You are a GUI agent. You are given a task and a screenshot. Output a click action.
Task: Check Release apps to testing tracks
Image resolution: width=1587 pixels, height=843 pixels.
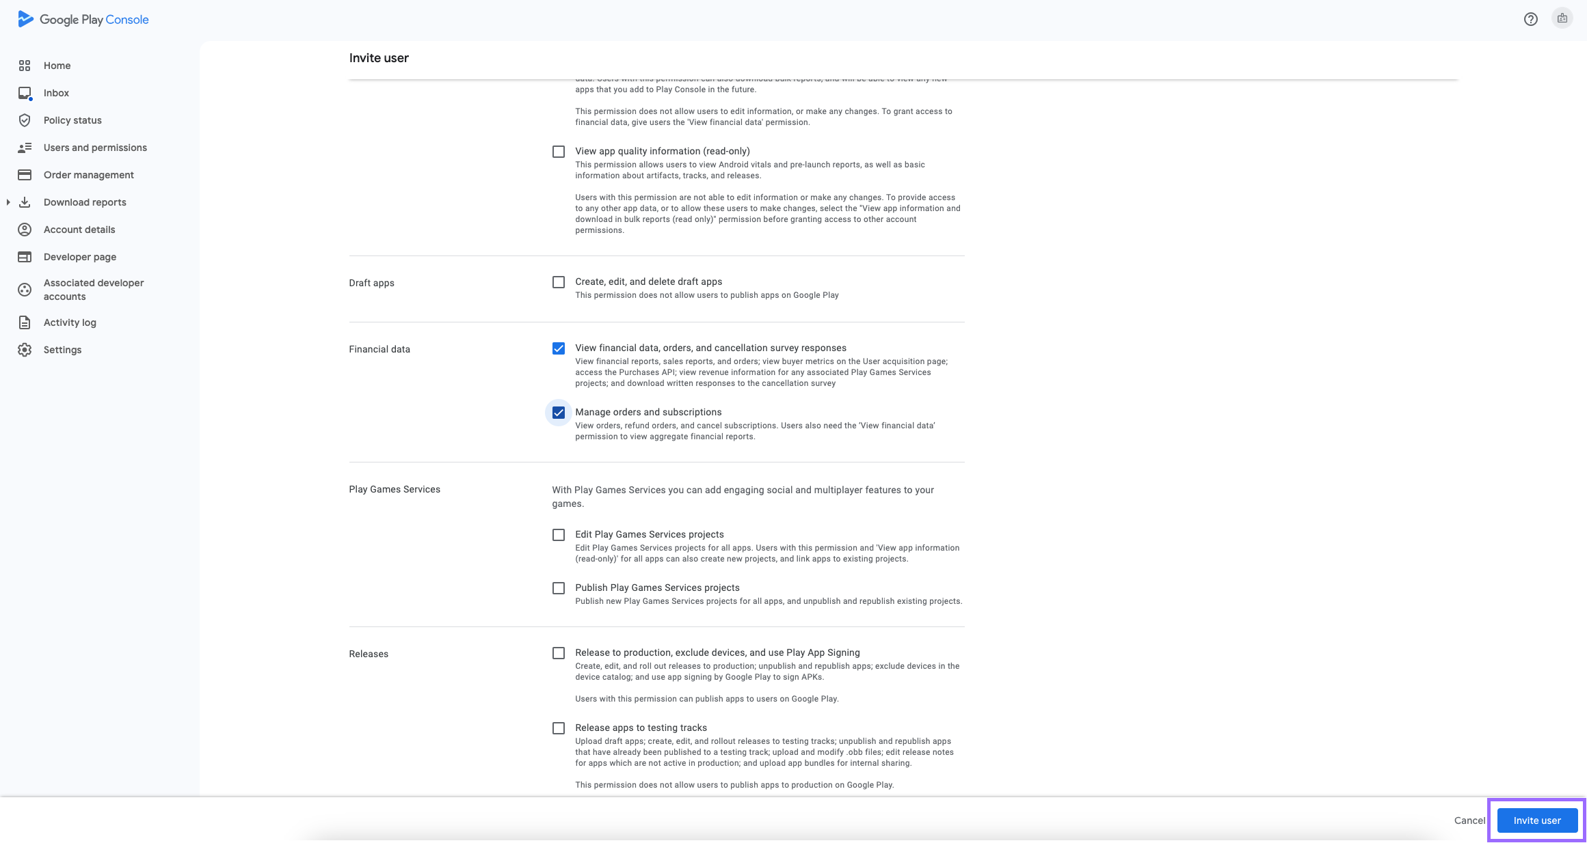tap(559, 728)
